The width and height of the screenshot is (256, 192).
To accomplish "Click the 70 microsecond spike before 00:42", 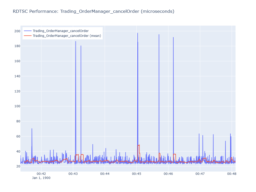I will [32, 129].
